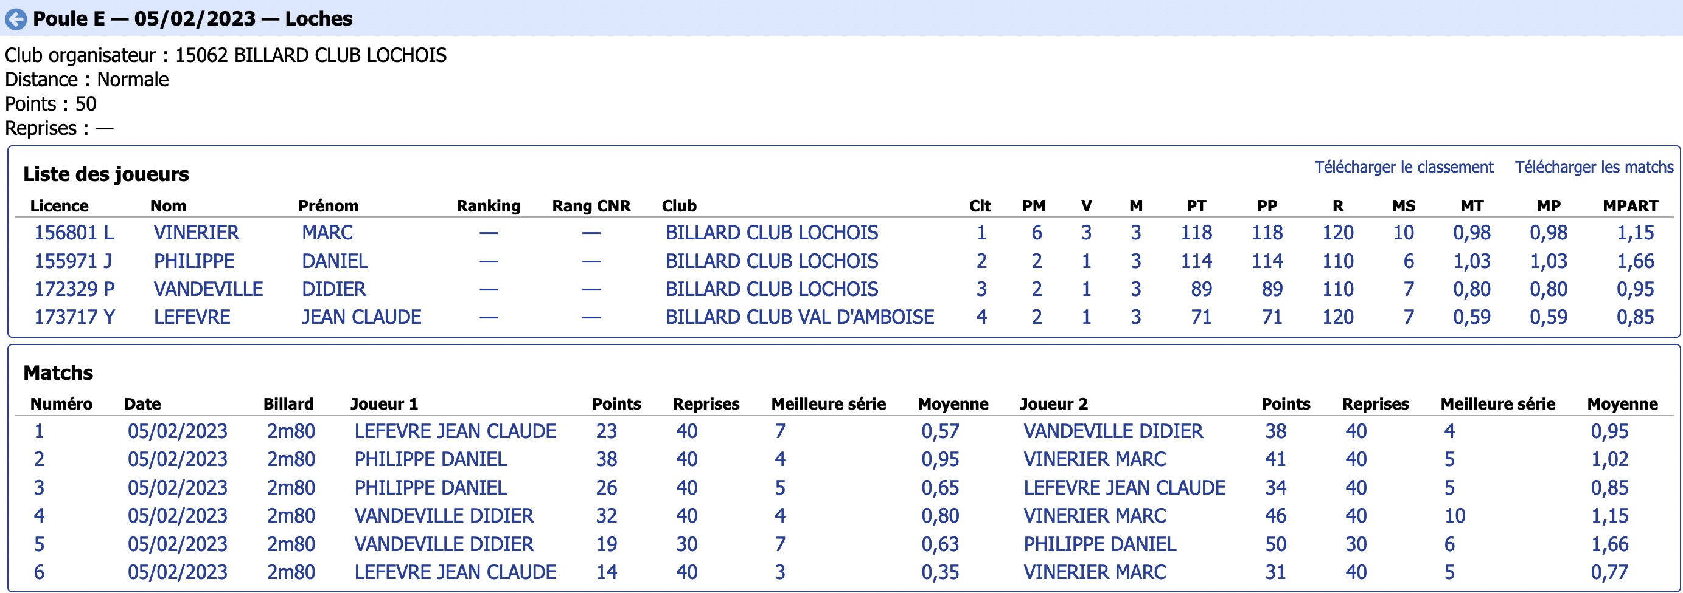The image size is (1683, 593).
Task: Open licence 156801 L player link
Action: [x=74, y=233]
